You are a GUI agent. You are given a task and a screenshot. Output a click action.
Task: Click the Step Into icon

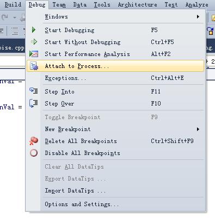tap(34, 91)
